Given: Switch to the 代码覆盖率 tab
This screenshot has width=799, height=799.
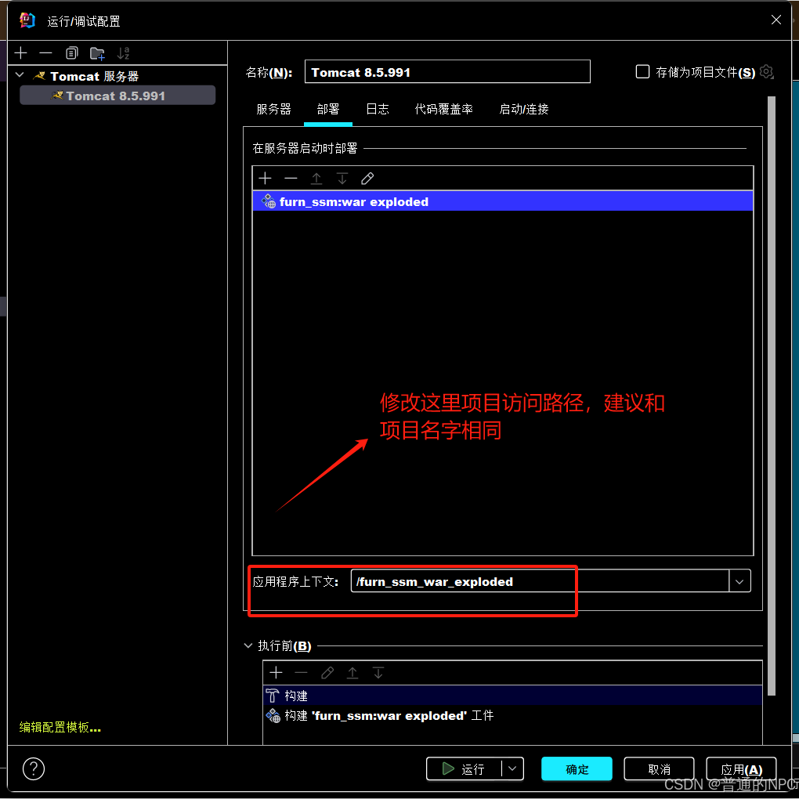Looking at the screenshot, I should pyautogui.click(x=443, y=110).
